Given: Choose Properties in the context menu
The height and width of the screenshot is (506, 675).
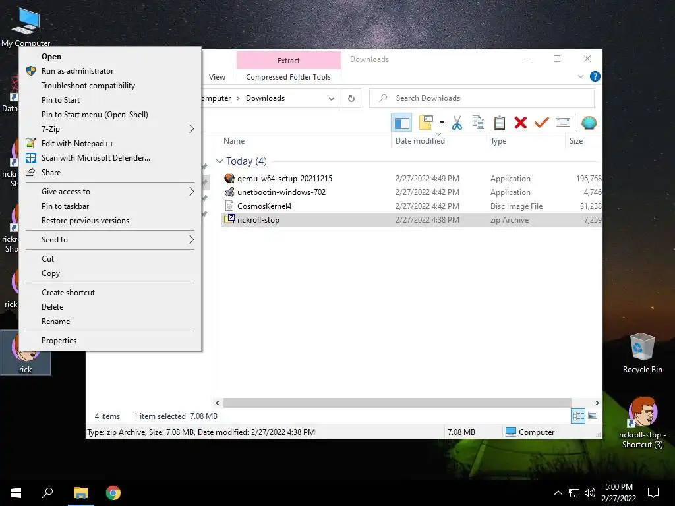Looking at the screenshot, I should point(110,341).
